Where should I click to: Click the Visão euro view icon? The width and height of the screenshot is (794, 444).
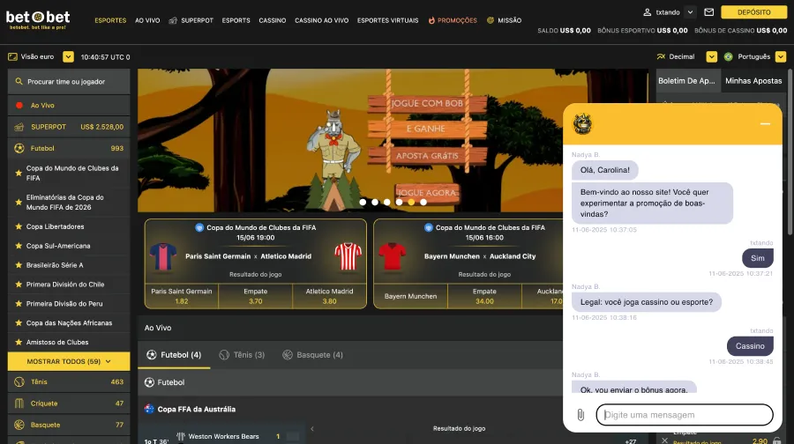tap(12, 56)
